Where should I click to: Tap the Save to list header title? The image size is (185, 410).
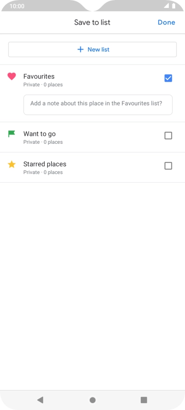92,22
